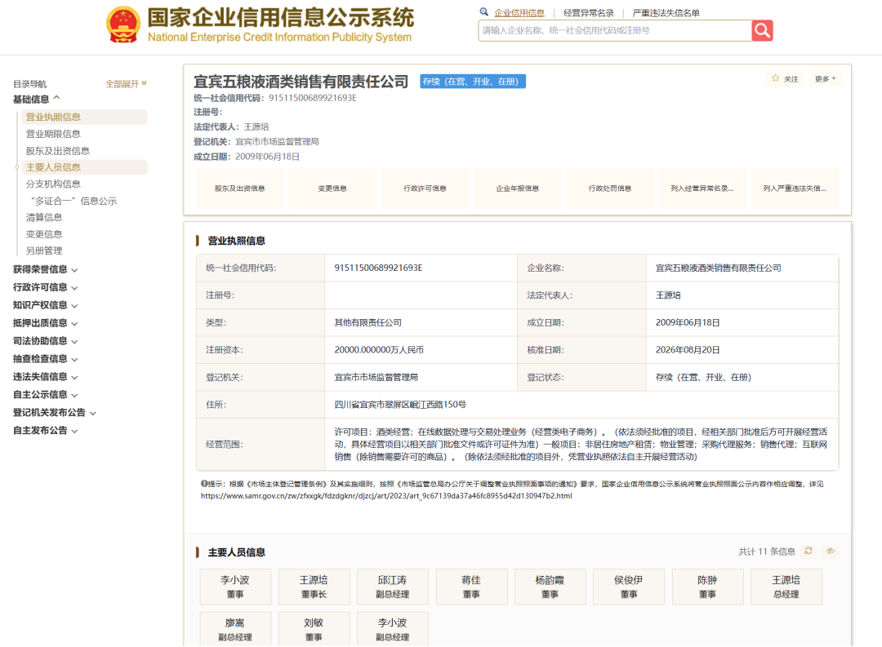Open the 李小波 董事 person card
882x647 pixels.
click(x=235, y=587)
